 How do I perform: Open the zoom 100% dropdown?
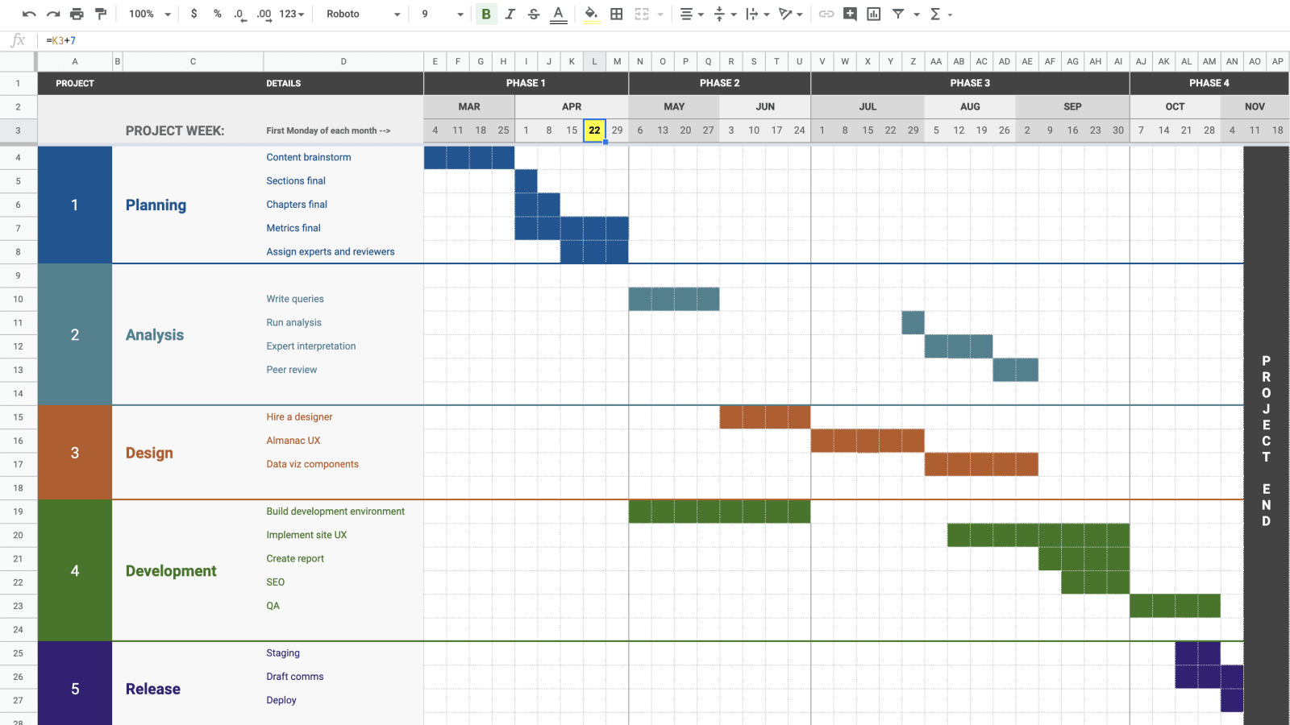click(150, 14)
